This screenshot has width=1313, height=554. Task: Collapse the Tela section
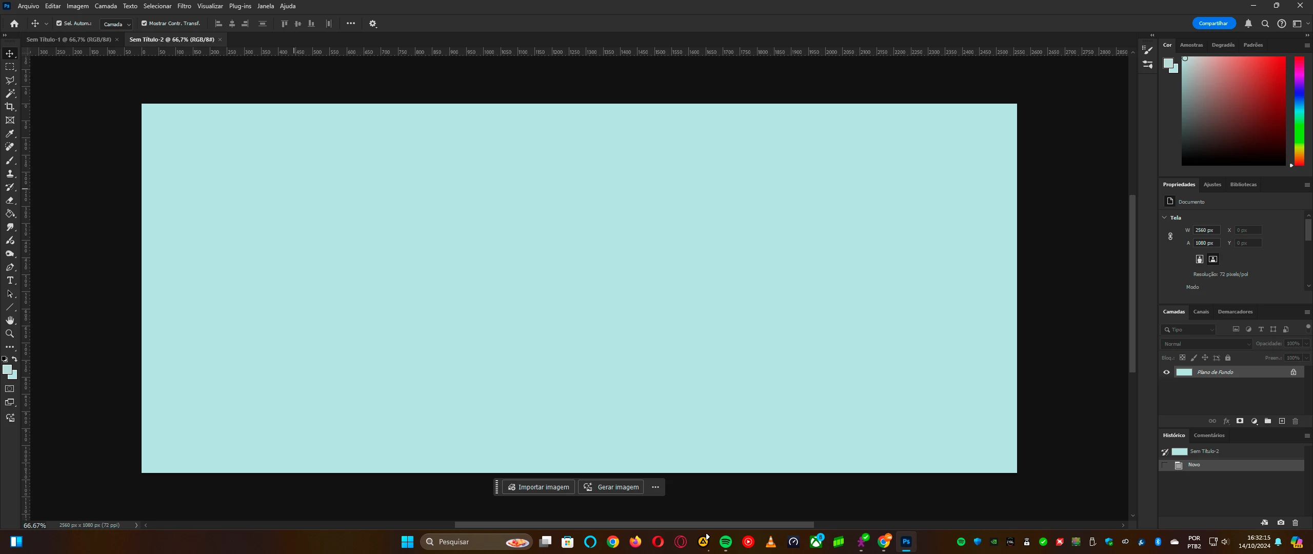pyautogui.click(x=1164, y=217)
